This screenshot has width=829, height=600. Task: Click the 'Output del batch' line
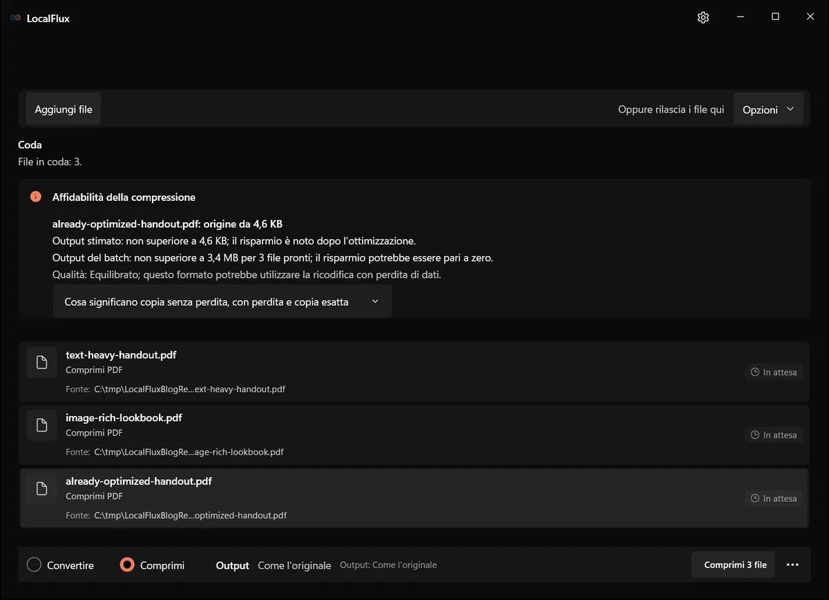pos(273,258)
